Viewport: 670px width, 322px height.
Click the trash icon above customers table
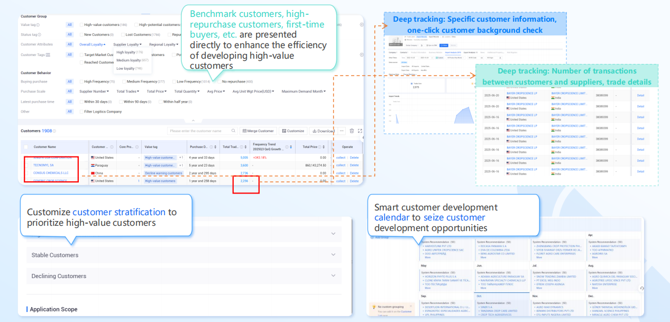coord(352,131)
